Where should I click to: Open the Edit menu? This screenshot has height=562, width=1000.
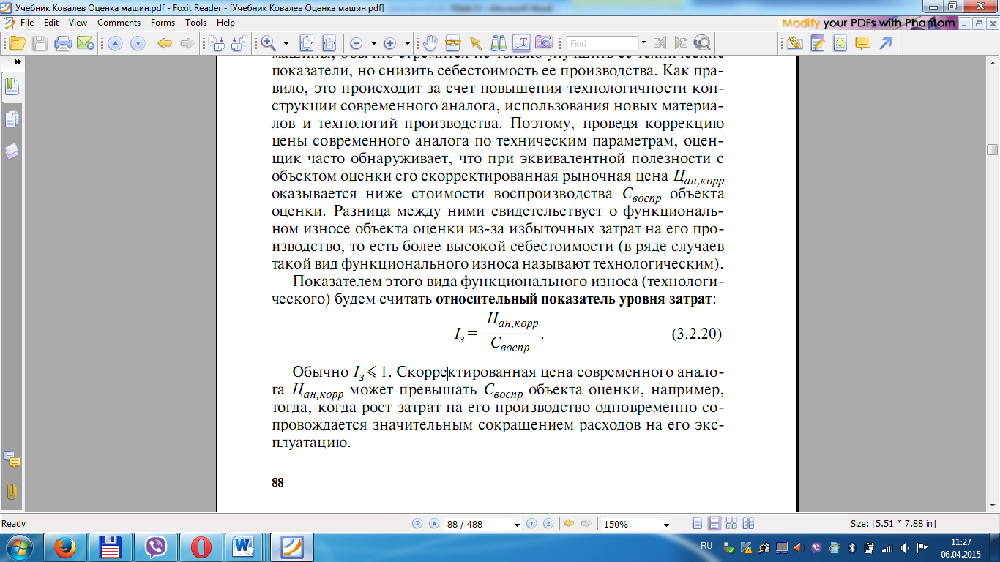pos(51,23)
